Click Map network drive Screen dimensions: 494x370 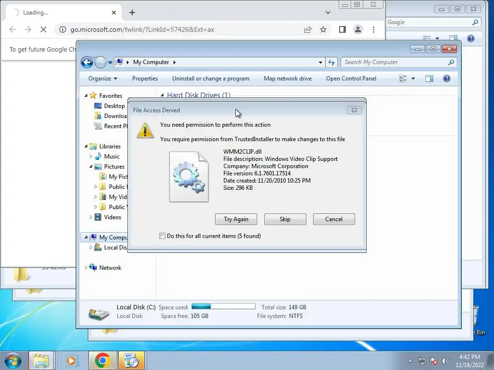[288, 79]
